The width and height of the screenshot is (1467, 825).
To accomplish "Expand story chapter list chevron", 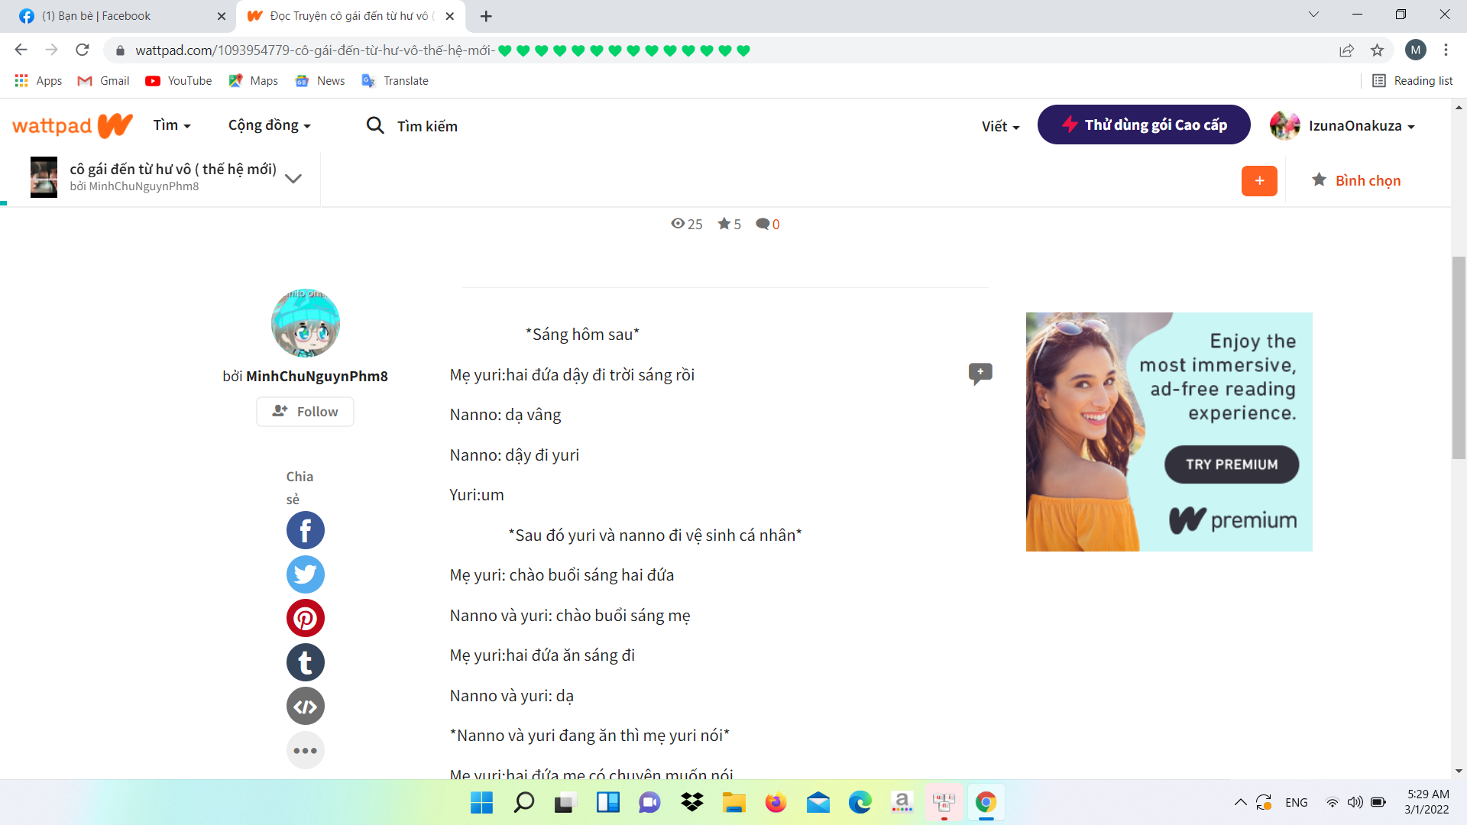I will click(x=293, y=179).
